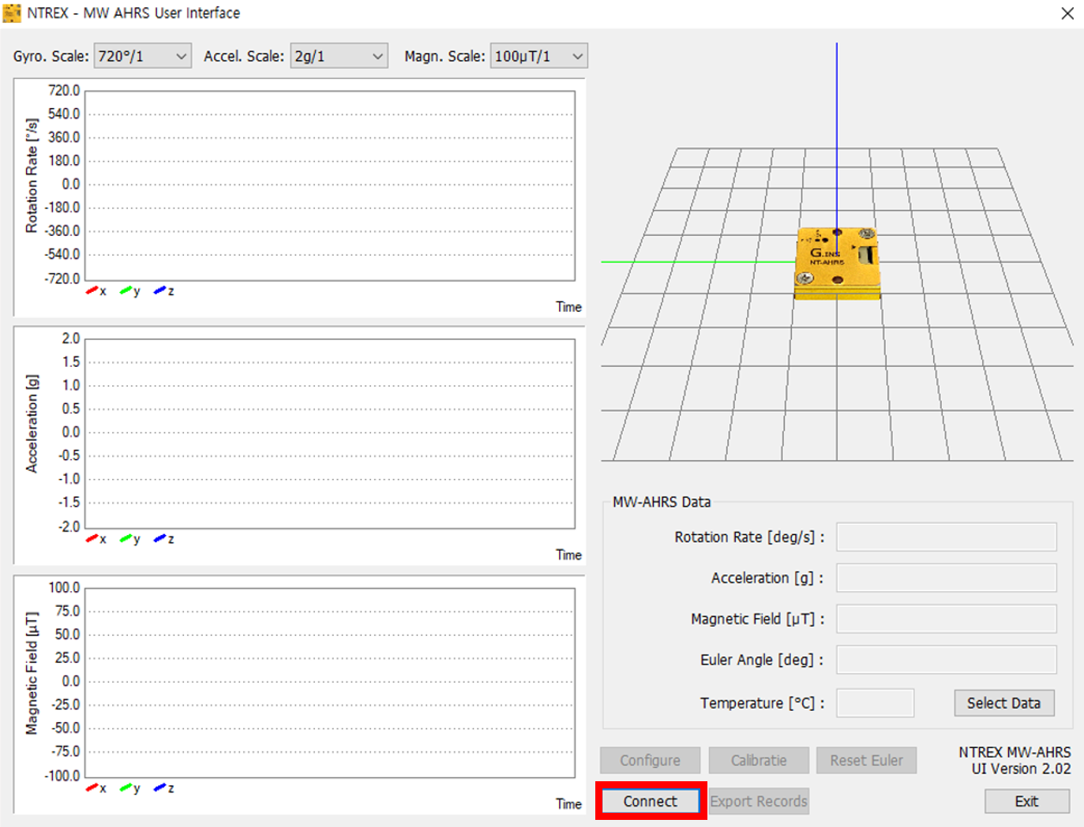
Task: Click the green y legend in Acceleration chart
Action: pos(129,539)
